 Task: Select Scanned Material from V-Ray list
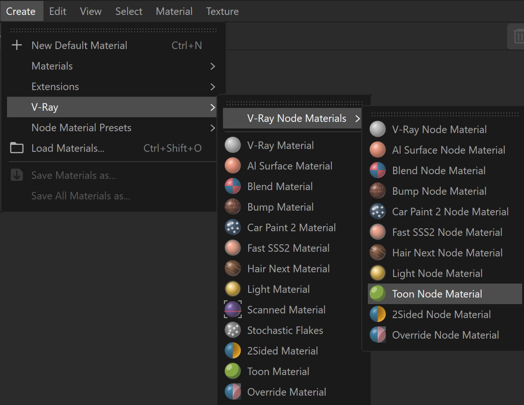pyautogui.click(x=293, y=310)
